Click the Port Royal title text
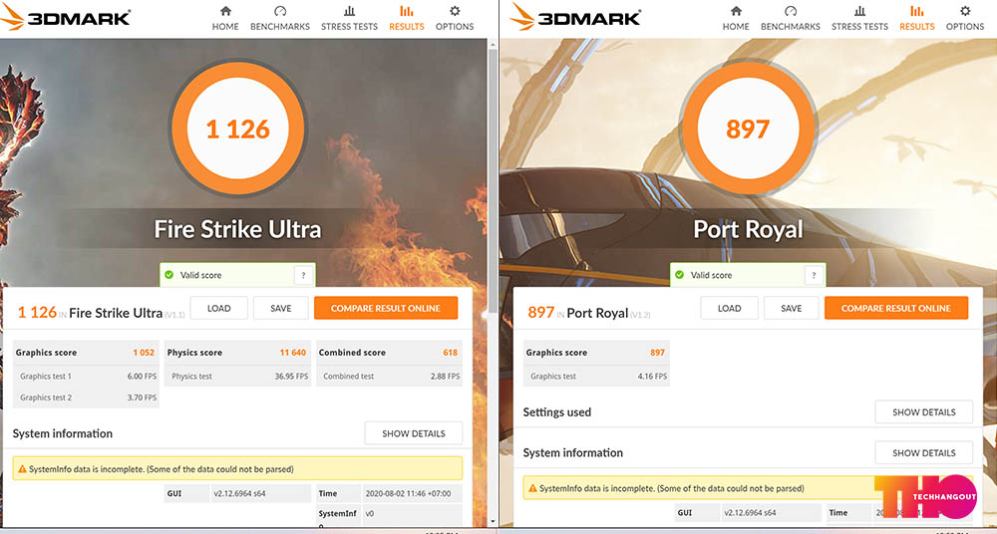This screenshot has width=997, height=534. click(x=748, y=229)
